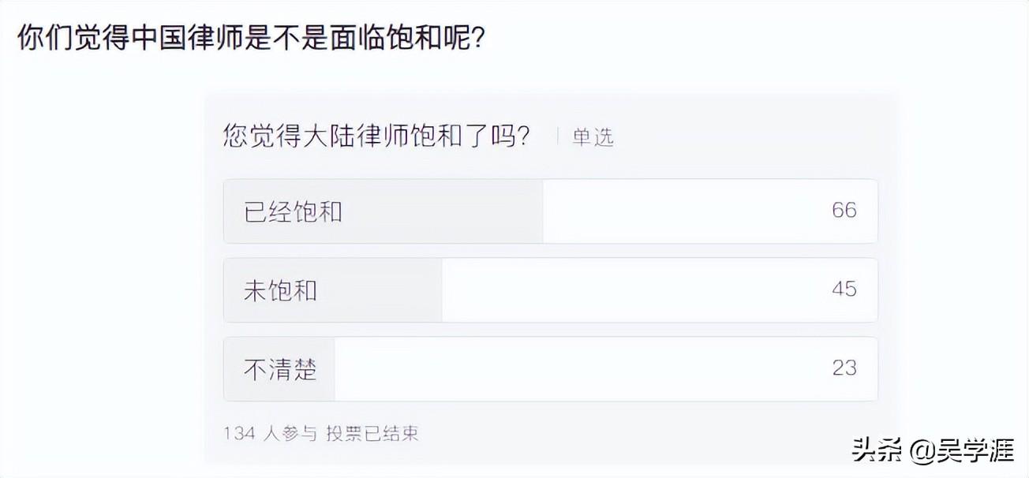The image size is (1029, 478).
Task: Click gray filled segment right of 未饱和 text
Action: pyautogui.click(x=379, y=290)
